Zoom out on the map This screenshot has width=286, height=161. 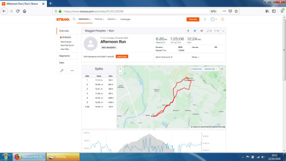[120, 72]
